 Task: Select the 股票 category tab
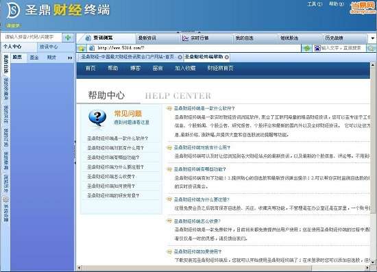(x=18, y=57)
